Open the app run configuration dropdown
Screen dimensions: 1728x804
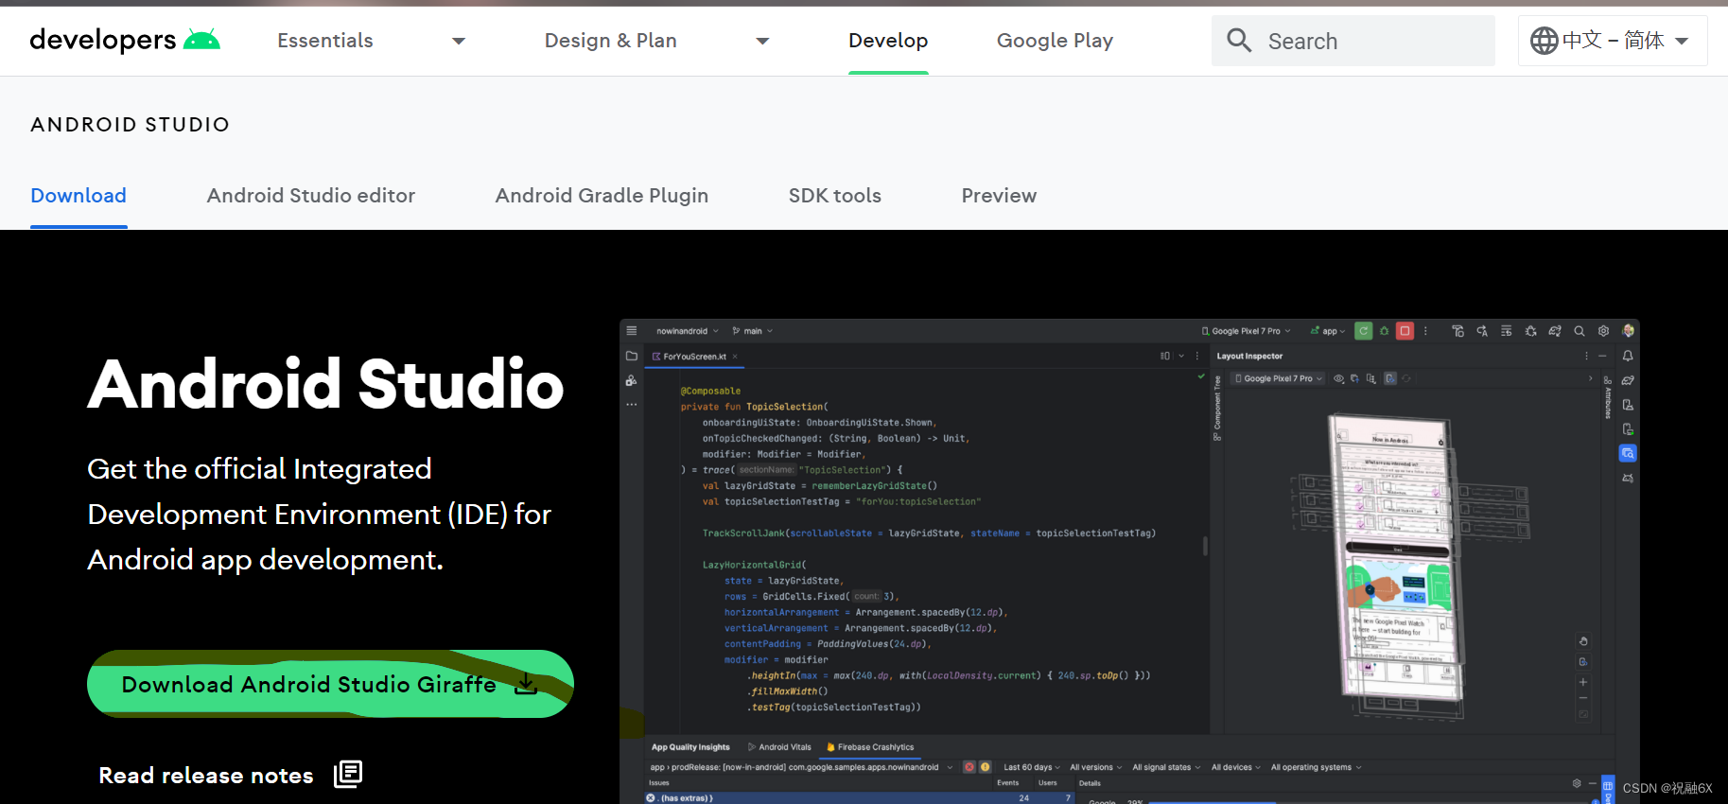(x=1328, y=331)
